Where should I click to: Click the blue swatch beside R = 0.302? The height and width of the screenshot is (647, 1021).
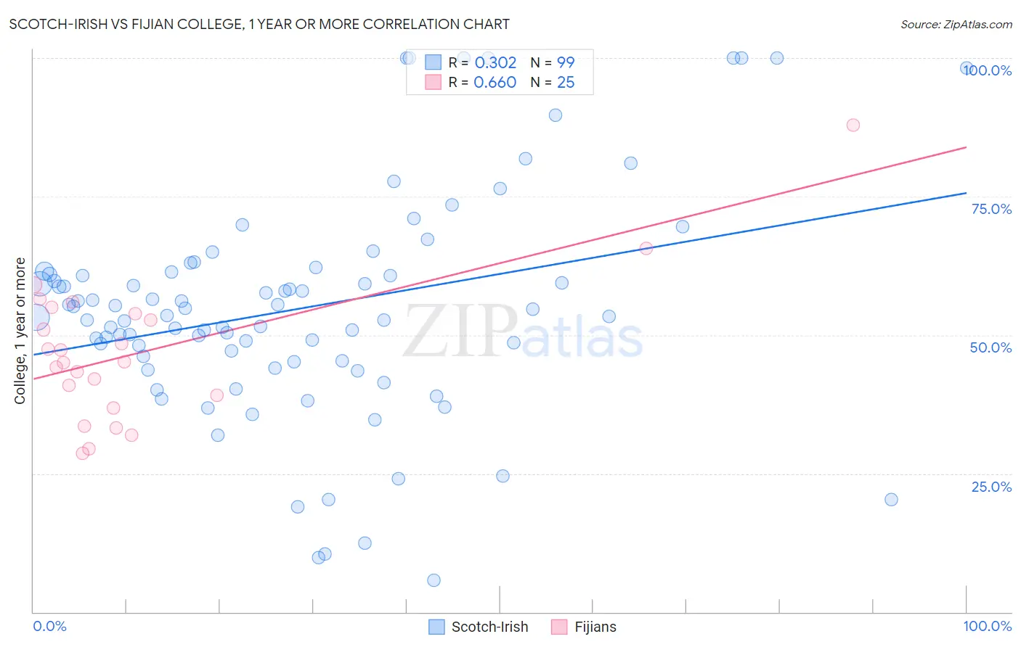pyautogui.click(x=434, y=62)
